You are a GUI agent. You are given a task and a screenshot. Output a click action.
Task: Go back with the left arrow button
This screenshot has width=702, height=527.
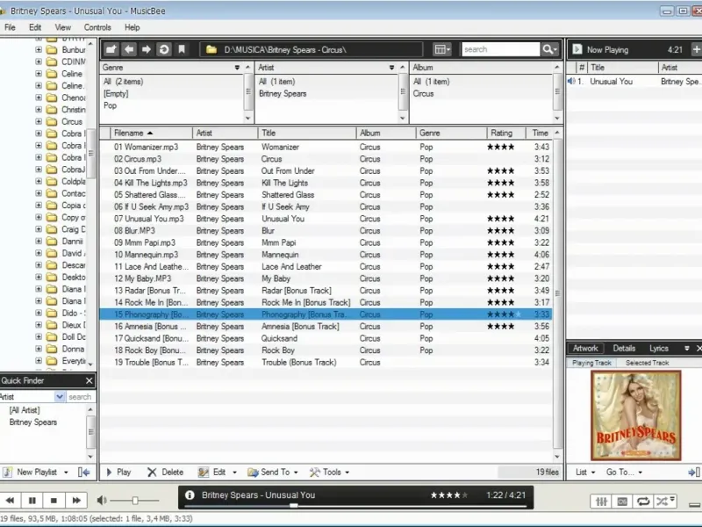coord(129,49)
